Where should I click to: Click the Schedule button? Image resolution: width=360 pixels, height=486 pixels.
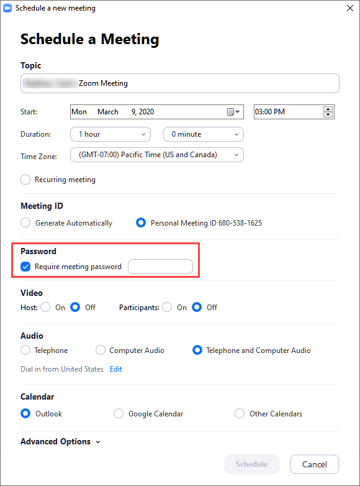[x=251, y=464]
